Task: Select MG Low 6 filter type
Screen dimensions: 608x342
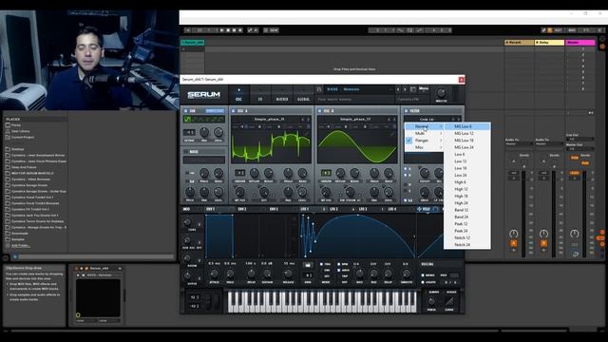Action: (x=466, y=126)
